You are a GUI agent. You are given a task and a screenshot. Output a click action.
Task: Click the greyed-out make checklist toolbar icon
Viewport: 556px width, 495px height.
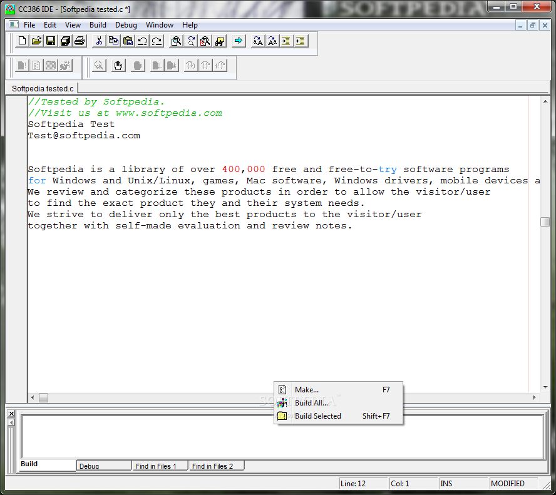coord(36,66)
